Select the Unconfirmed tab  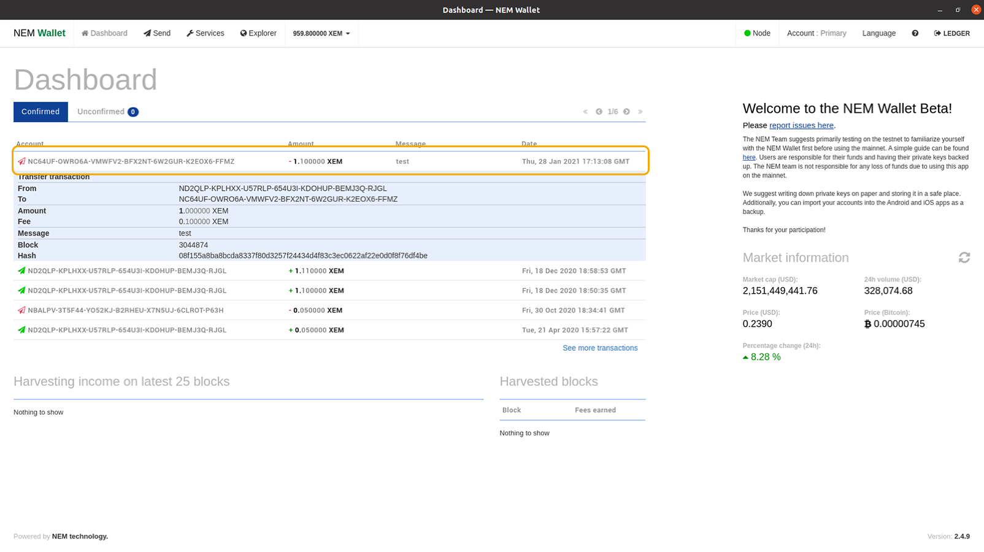click(107, 112)
